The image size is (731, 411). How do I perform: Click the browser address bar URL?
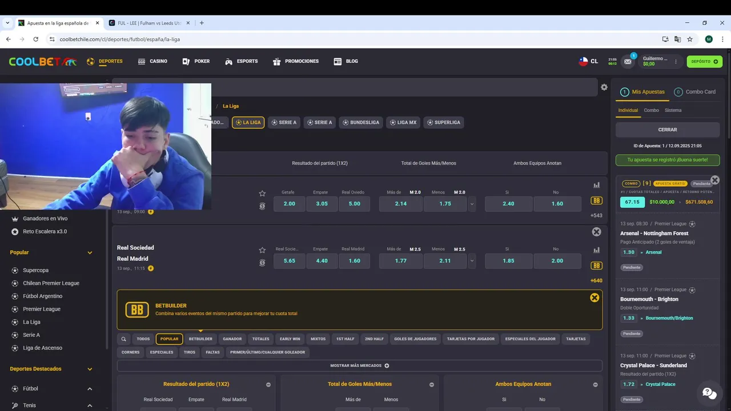click(119, 39)
